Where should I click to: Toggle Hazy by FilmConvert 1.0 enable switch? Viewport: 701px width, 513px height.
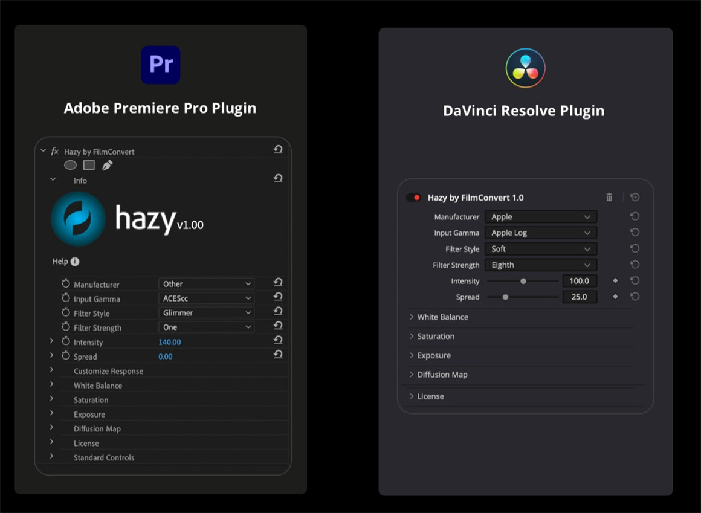coord(413,198)
